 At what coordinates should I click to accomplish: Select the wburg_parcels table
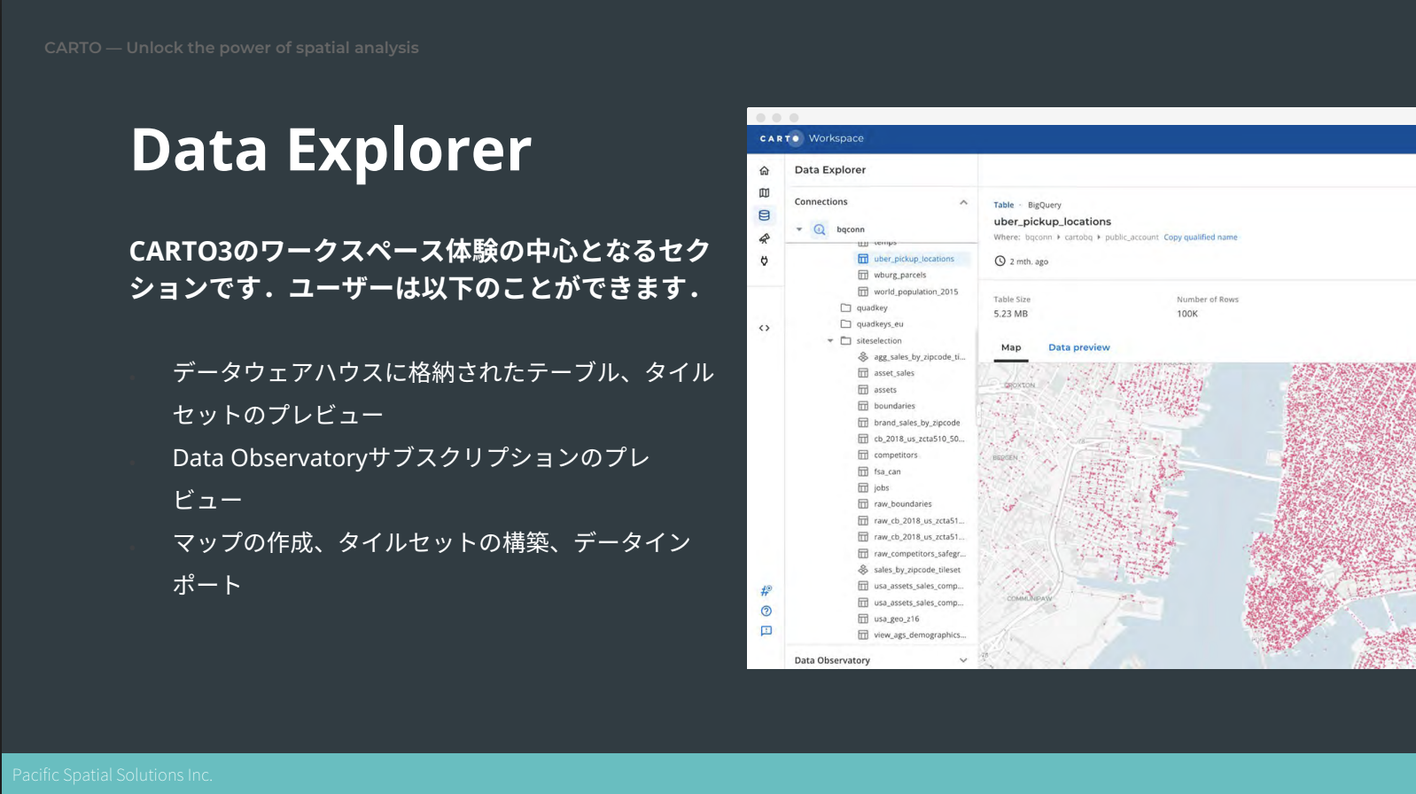point(899,276)
